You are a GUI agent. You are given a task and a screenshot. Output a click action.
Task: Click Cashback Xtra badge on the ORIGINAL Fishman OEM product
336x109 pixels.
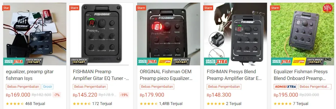[165, 61]
